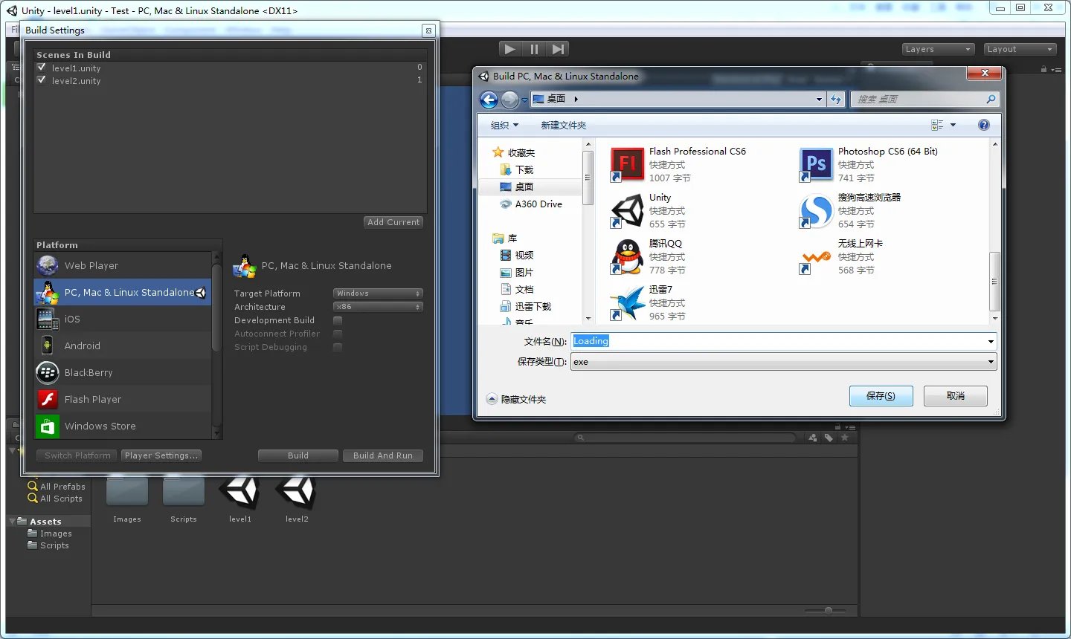Click the 保存(S) button
Screen dimensions: 1071x639
coord(881,396)
